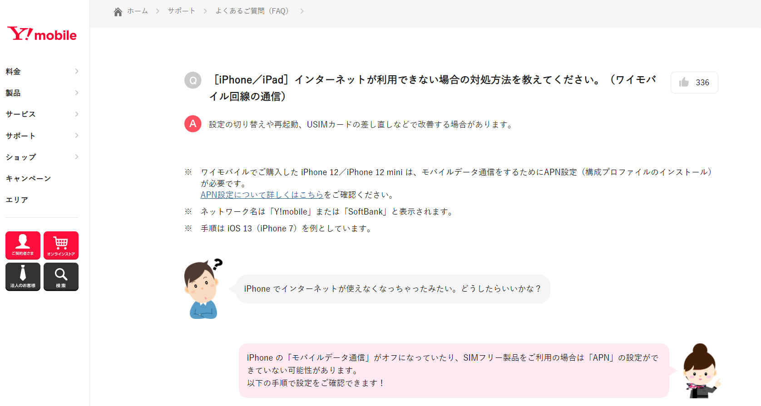Open the 製品 menu item
The height and width of the screenshot is (406, 761).
click(13, 93)
